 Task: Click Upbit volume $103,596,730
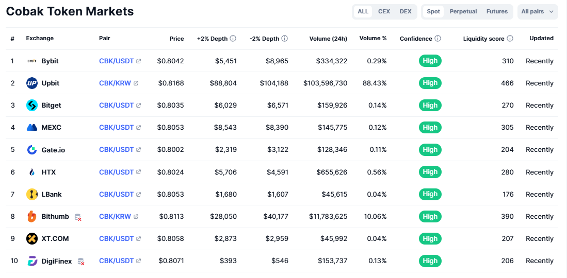point(325,83)
